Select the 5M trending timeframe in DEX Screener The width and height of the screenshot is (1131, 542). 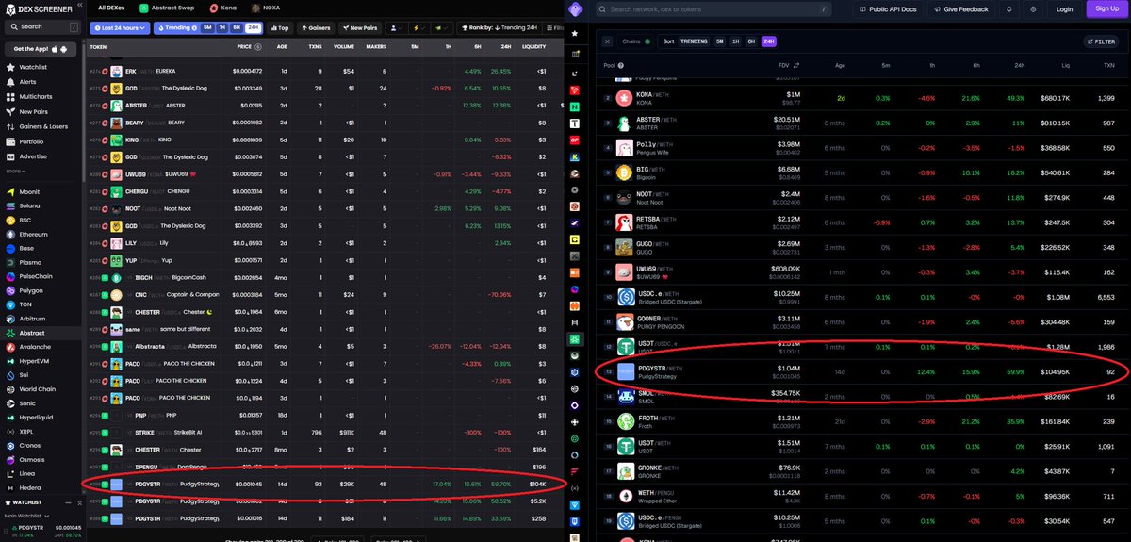tap(207, 27)
